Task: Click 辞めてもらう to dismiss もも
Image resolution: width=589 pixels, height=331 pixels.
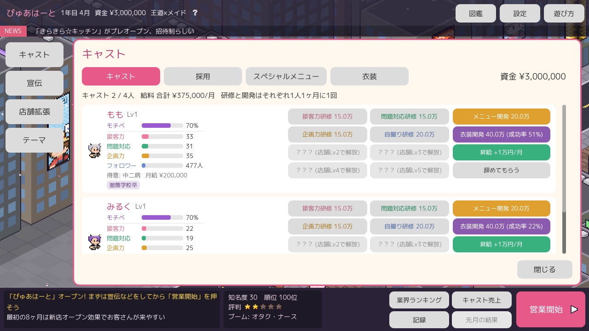Action: click(502, 170)
